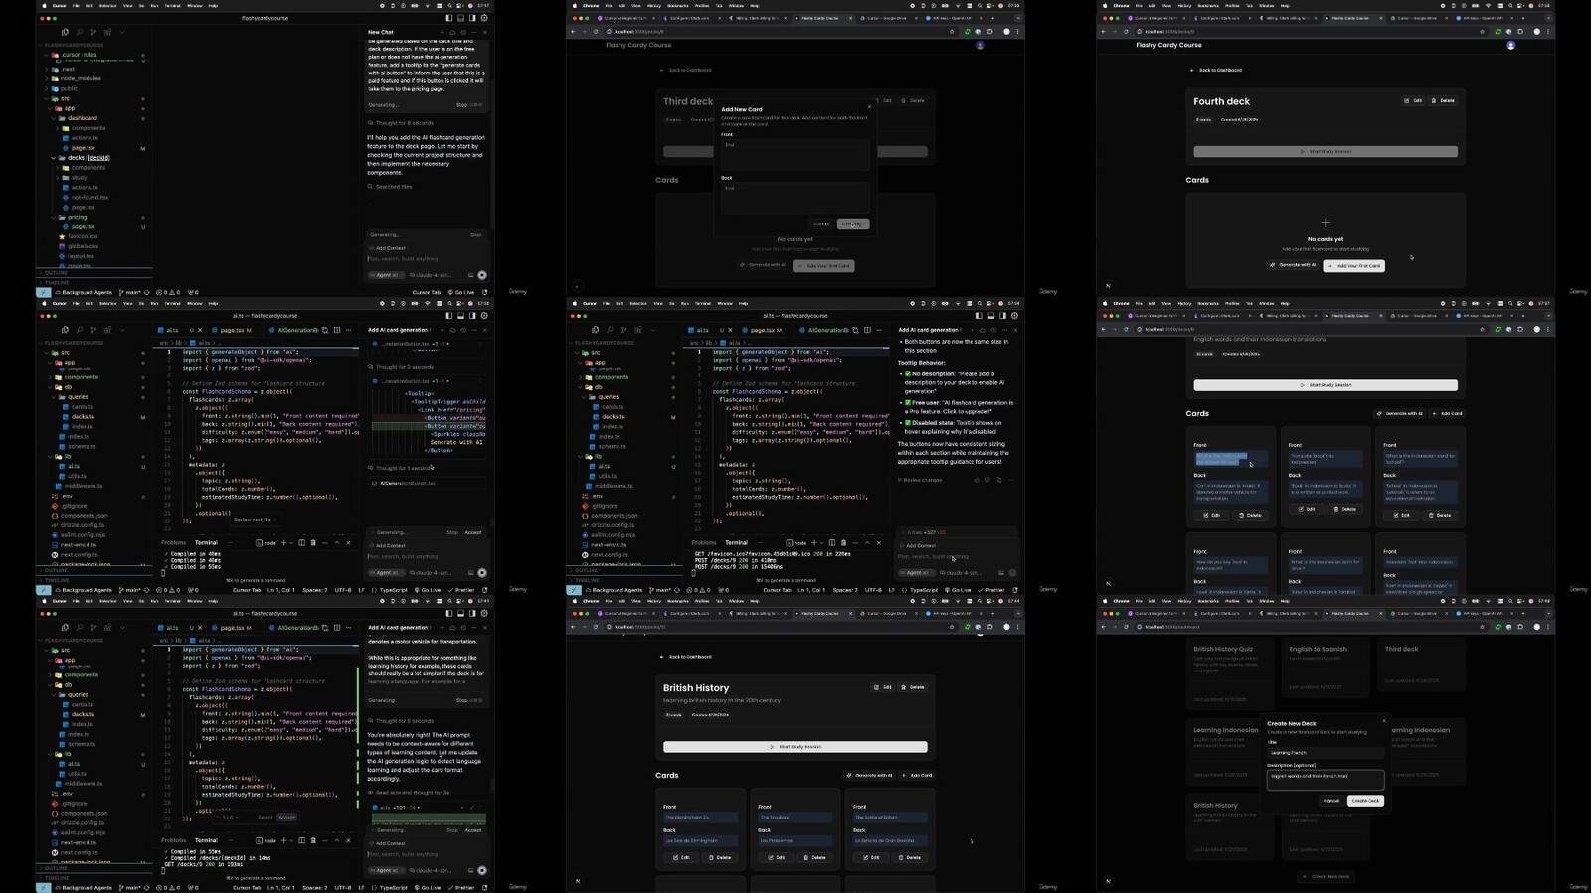This screenshot has height=893, width=1591.
Task: Close the Create New Deck dialog with its X
Action: [1383, 721]
